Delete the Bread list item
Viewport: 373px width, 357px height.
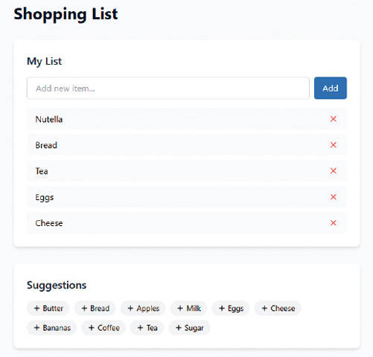333,145
